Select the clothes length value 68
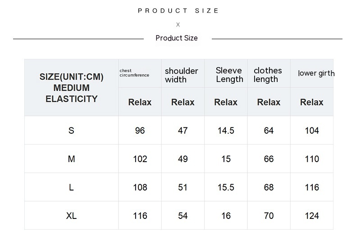 tap(269, 187)
